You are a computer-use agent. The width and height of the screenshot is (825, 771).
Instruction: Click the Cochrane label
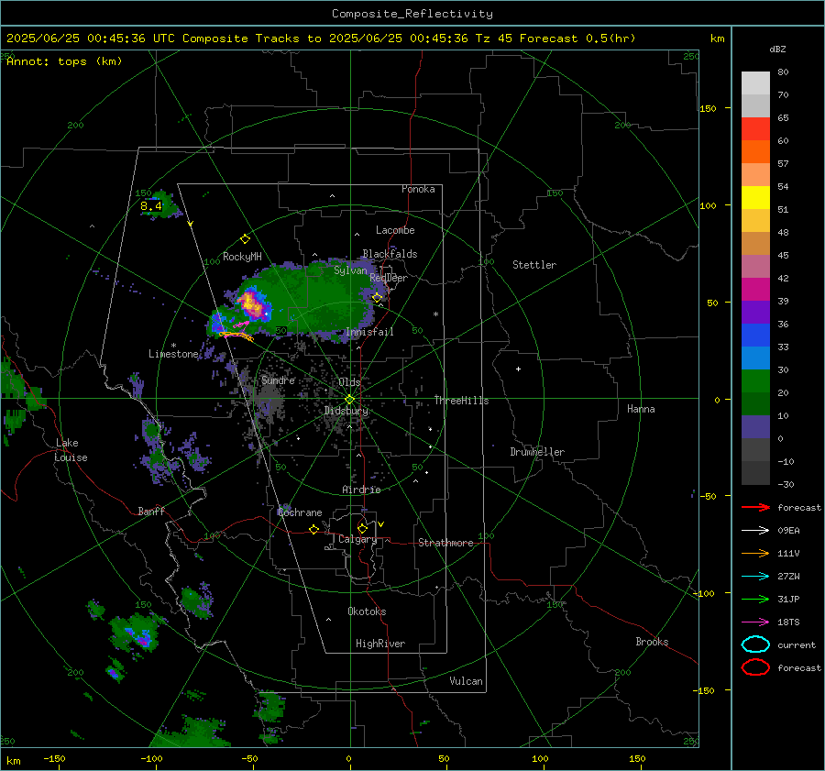[300, 512]
